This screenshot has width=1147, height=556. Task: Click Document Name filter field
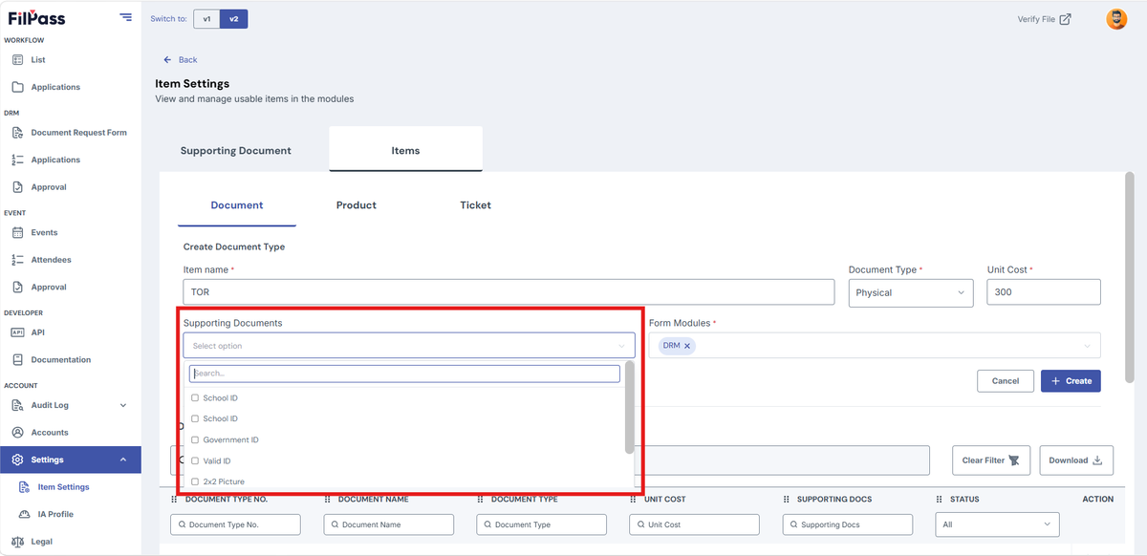(x=388, y=524)
